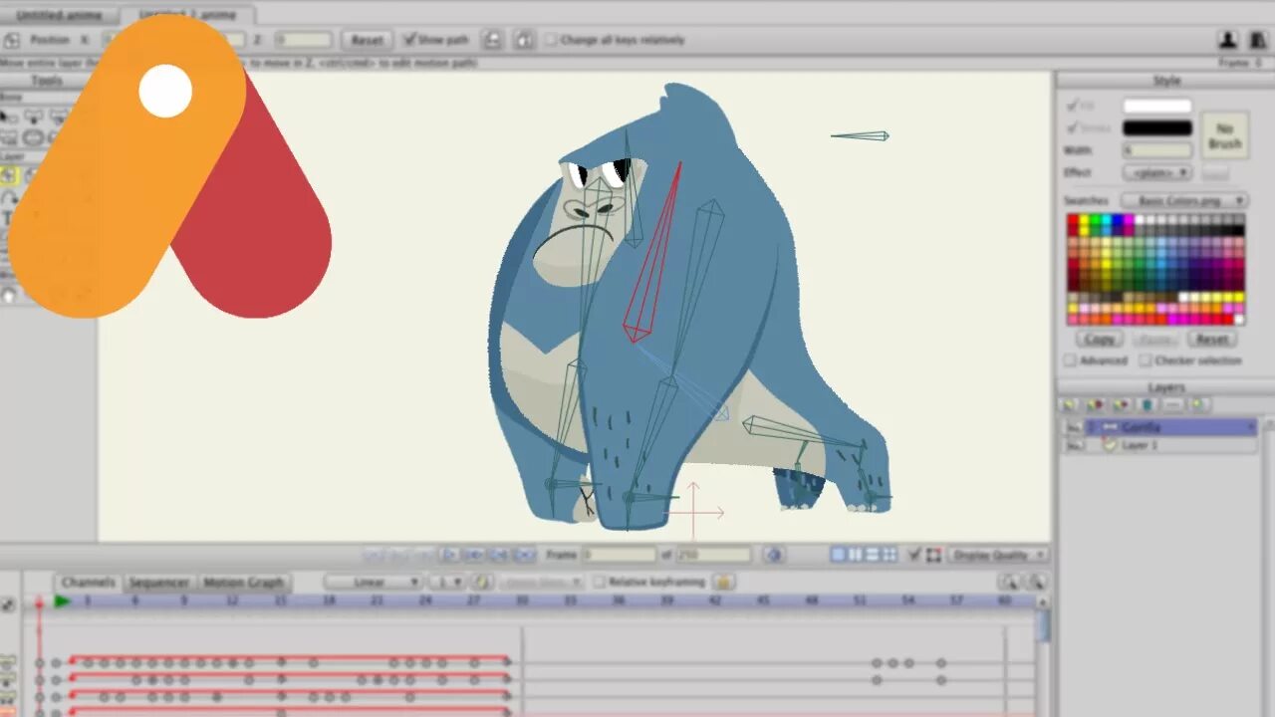Open the greyed dropdown left of Relative keyframing
Image resolution: width=1275 pixels, height=717 pixels.
(542, 582)
